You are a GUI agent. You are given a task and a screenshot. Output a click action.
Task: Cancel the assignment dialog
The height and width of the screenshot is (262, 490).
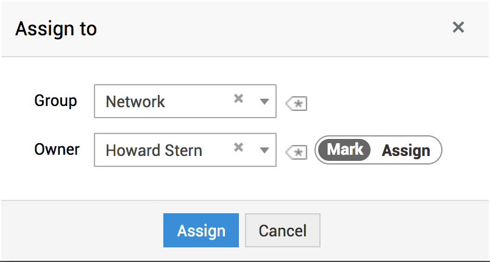(x=282, y=230)
